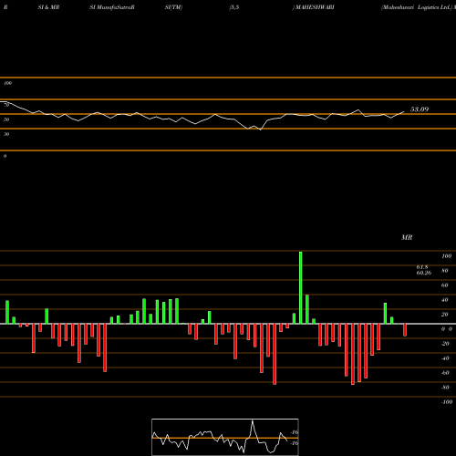The width and height of the screenshot is (456, 456).
Task: Click the SI(TM) header label
Action: tap(173, 7)
